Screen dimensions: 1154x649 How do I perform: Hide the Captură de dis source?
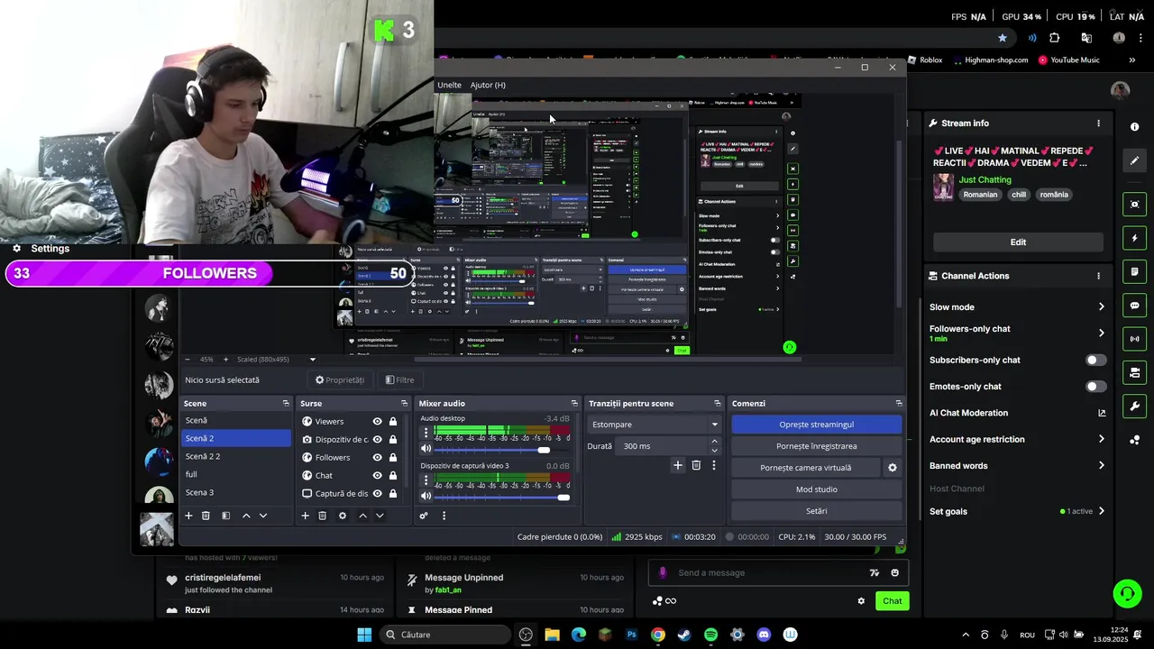pos(377,493)
